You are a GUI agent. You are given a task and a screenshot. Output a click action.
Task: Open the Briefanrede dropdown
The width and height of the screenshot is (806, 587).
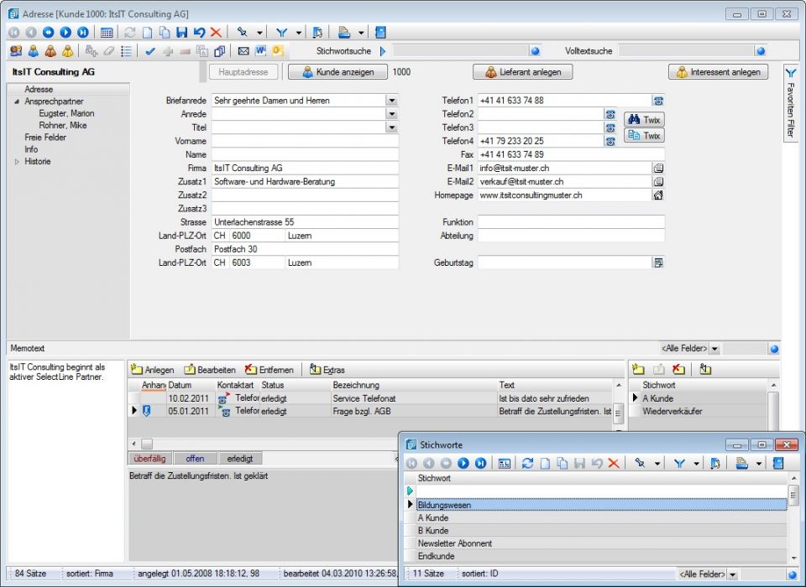(x=392, y=101)
